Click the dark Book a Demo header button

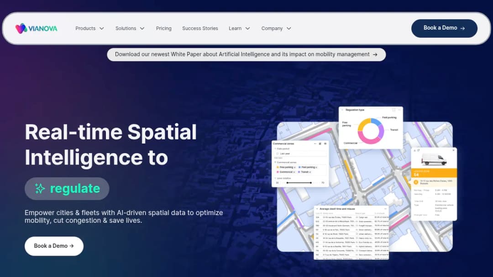444,28
